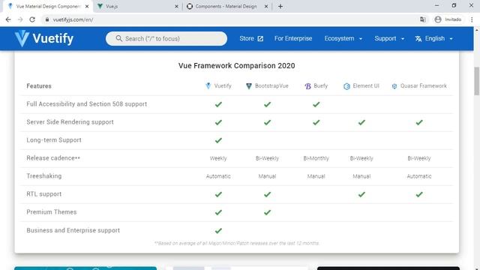Image resolution: width=480 pixels, height=270 pixels.
Task: Click BootstrapVue checkmark for Premium Themes
Action: [267, 212]
